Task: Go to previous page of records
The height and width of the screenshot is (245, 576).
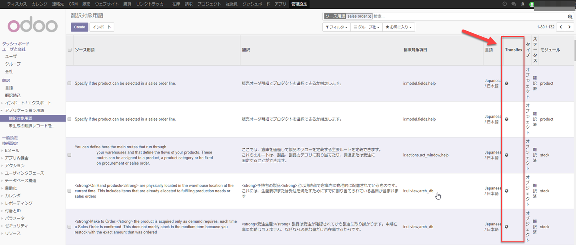Action: [561, 27]
